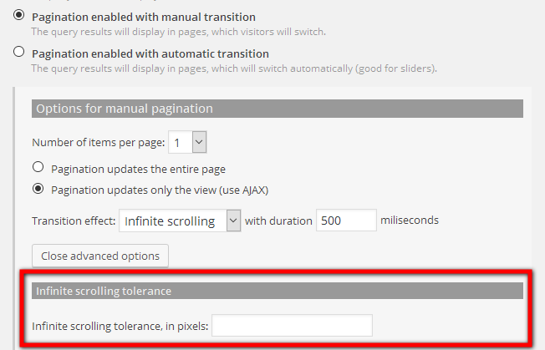The height and width of the screenshot is (350, 545).
Task: Click the Close advanced options button
Action: [x=100, y=256]
